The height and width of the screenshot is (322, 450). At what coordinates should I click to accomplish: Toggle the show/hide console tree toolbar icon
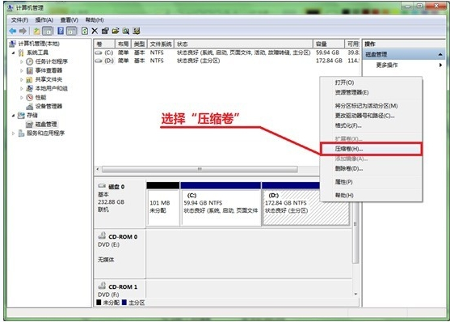[x=48, y=31]
